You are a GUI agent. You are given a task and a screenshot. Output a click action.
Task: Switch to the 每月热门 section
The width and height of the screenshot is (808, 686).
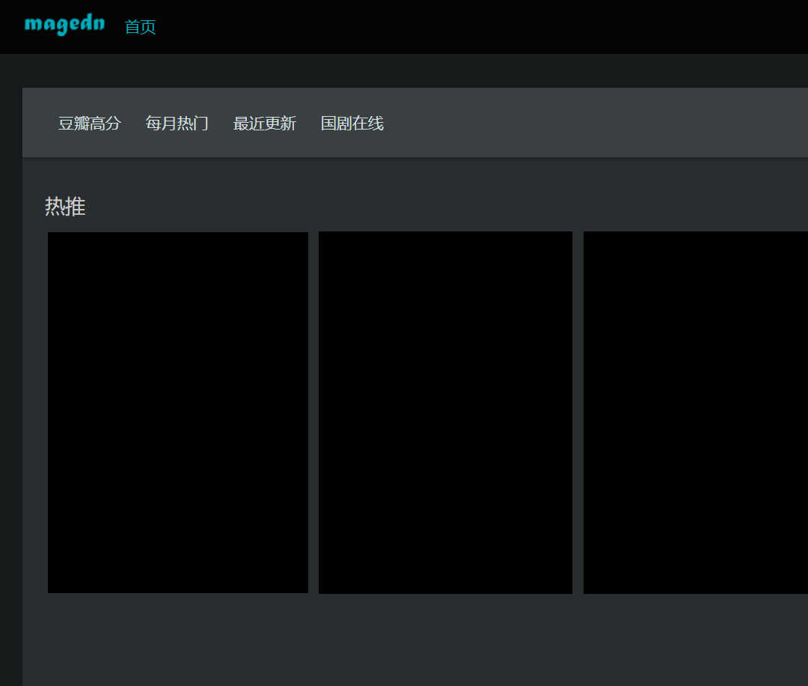pos(177,124)
